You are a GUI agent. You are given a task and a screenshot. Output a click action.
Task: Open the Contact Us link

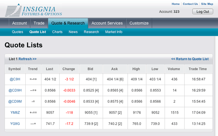[190, 4]
